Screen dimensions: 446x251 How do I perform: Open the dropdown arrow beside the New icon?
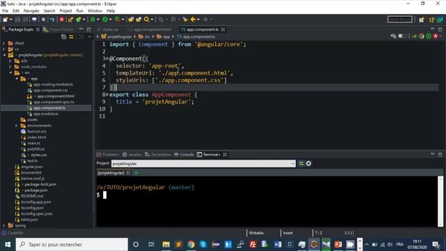11,20
